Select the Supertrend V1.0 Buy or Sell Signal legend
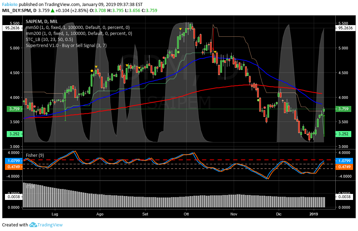This screenshot has height=231, width=358. click(x=66, y=45)
